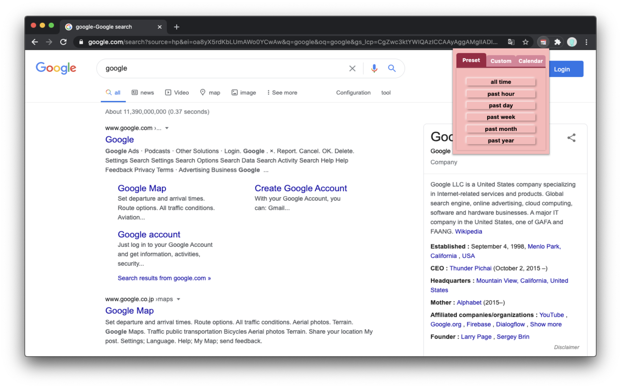Viewport: 621px width, 388px height.
Task: Start a voice search with the microphone
Action: pyautogui.click(x=374, y=68)
